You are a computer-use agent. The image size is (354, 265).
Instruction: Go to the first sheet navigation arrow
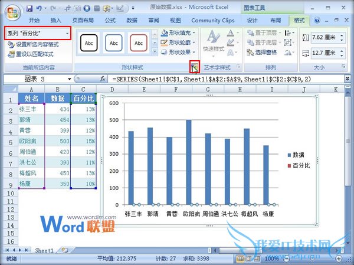[7, 250]
